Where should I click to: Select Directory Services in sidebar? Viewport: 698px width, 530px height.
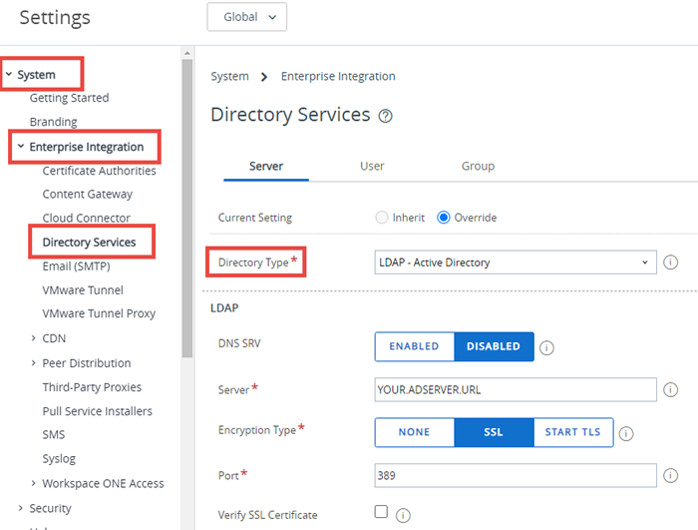[x=90, y=243]
